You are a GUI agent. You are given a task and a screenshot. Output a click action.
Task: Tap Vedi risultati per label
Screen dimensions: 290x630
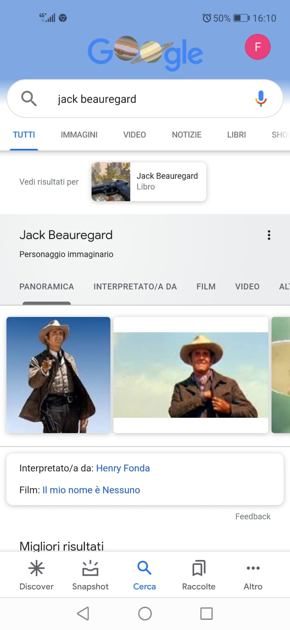tap(49, 182)
